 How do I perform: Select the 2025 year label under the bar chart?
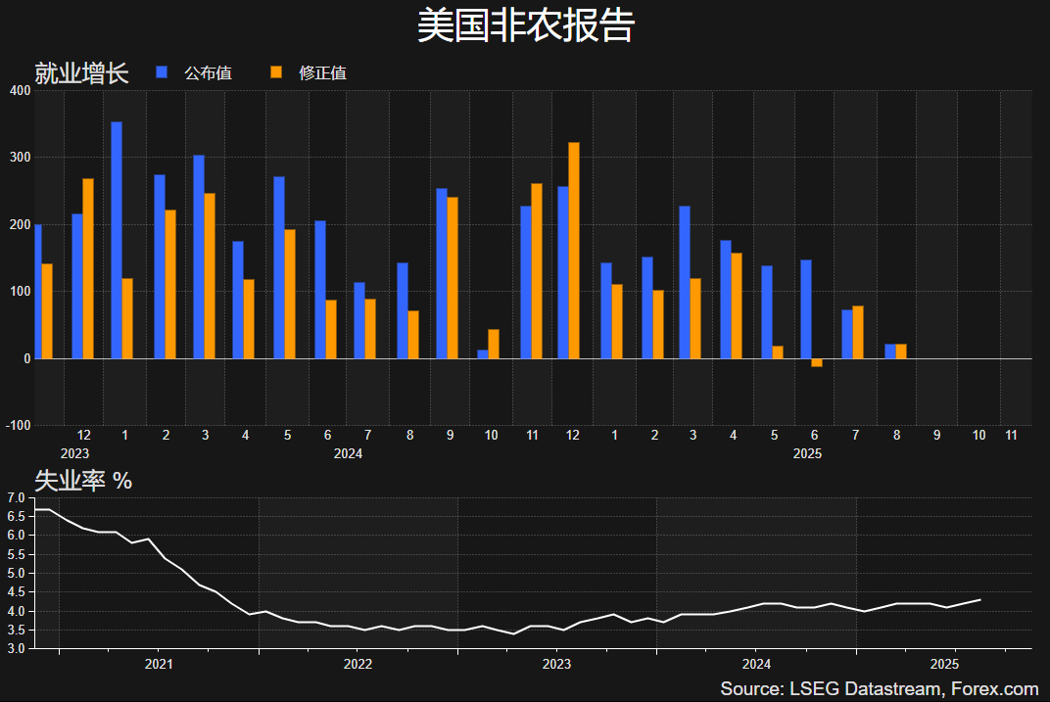click(x=807, y=454)
